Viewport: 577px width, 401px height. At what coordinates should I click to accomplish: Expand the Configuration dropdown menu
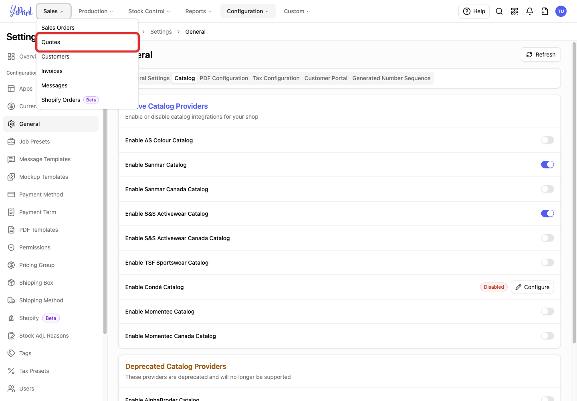pos(248,11)
